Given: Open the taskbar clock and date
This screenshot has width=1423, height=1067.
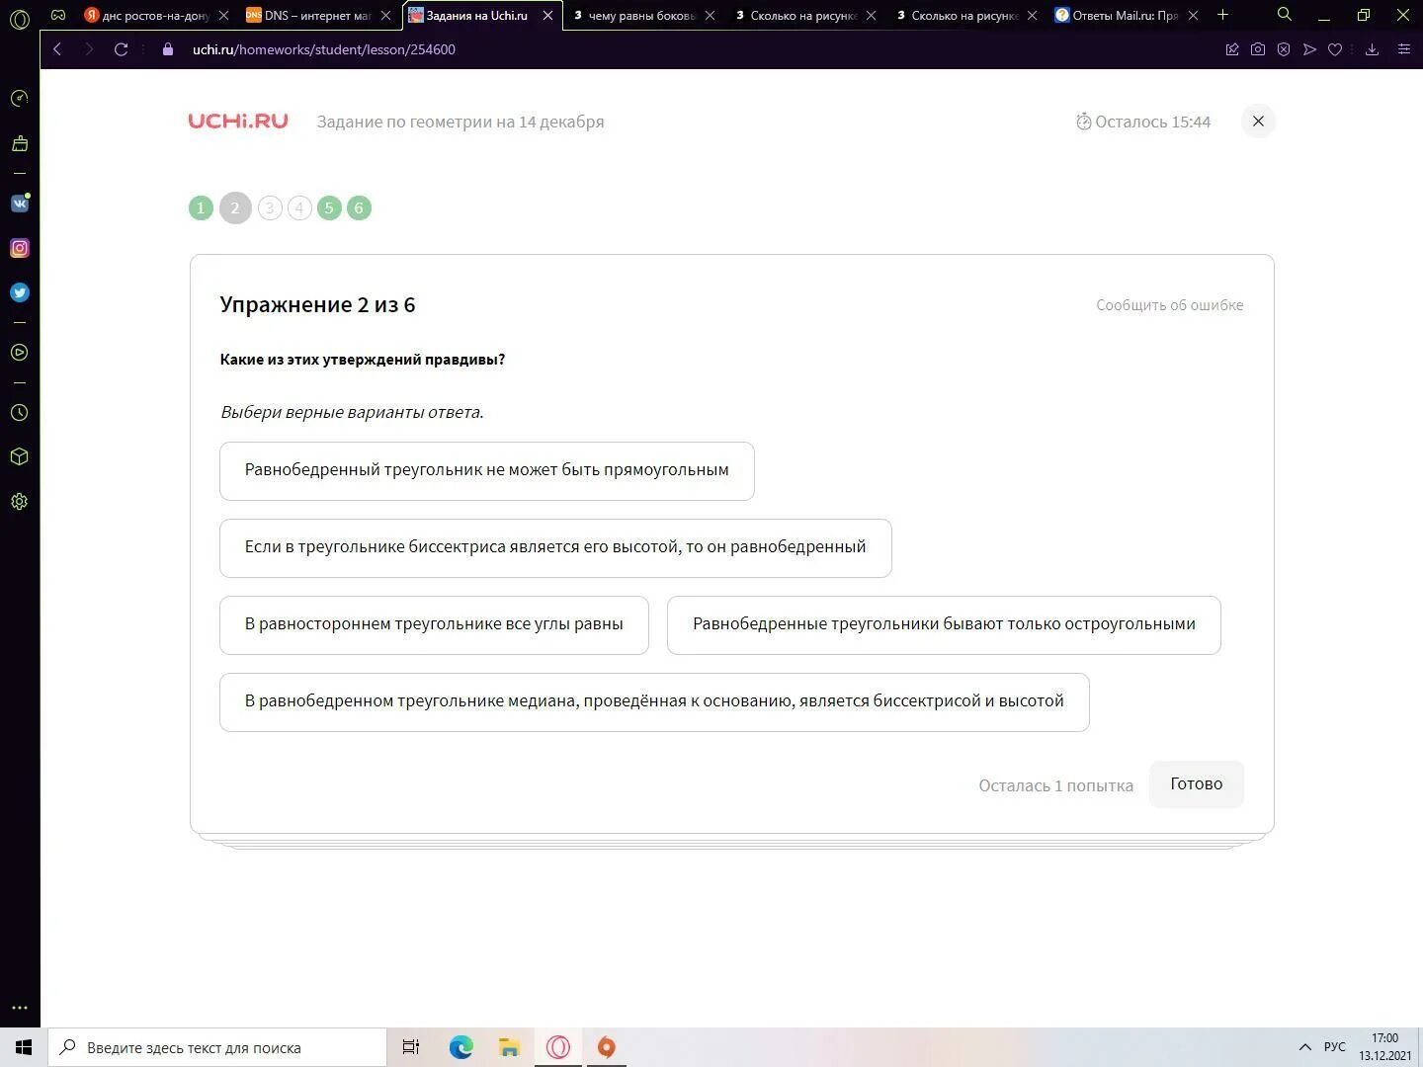Looking at the screenshot, I should 1384,1047.
